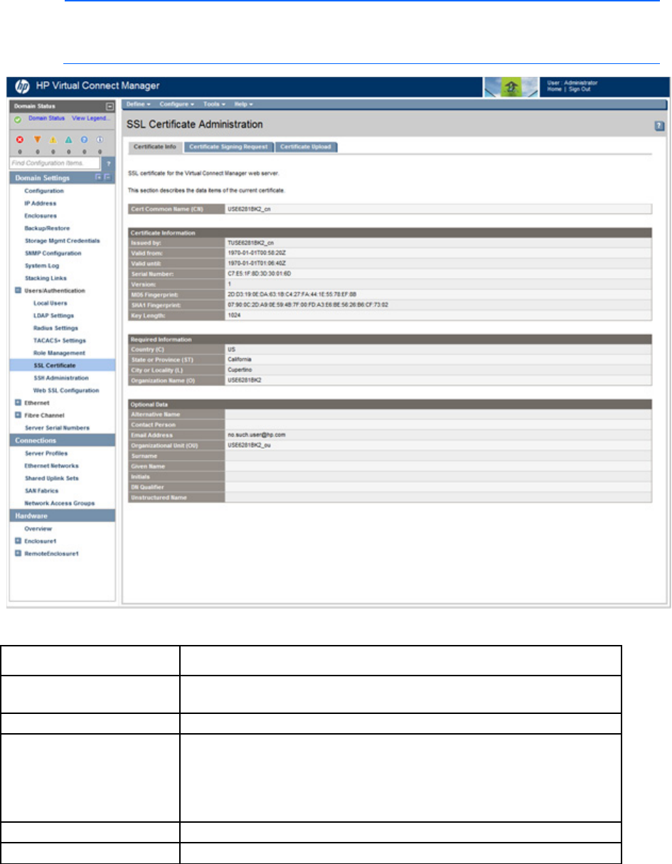Viewport: 672px width, 864px height.
Task: Open the Tools menu
Action: (214, 105)
